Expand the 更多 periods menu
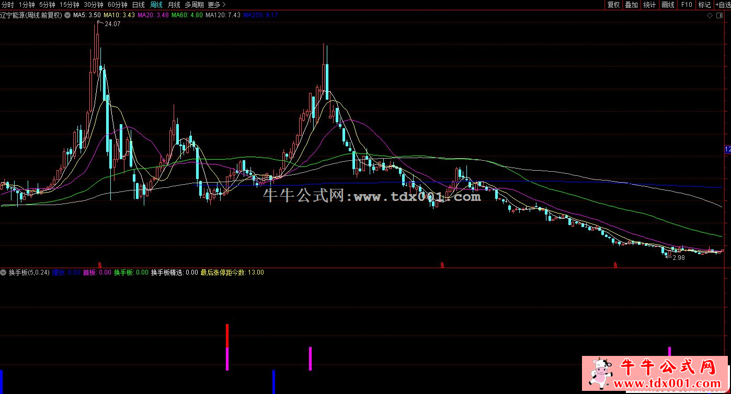This screenshot has height=394, width=731. point(216,5)
